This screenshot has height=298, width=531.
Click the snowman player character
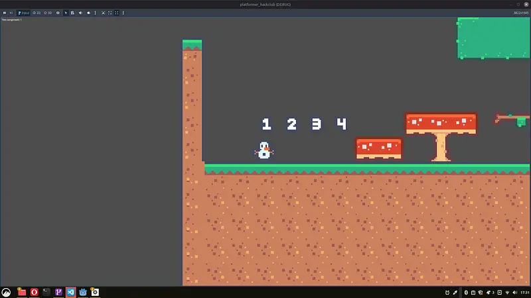pyautogui.click(x=264, y=151)
